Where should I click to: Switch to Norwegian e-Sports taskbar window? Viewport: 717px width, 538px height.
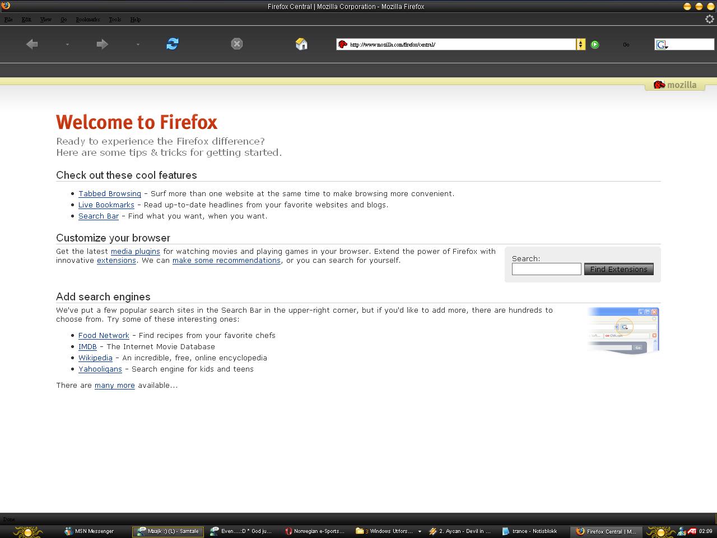pyautogui.click(x=315, y=531)
